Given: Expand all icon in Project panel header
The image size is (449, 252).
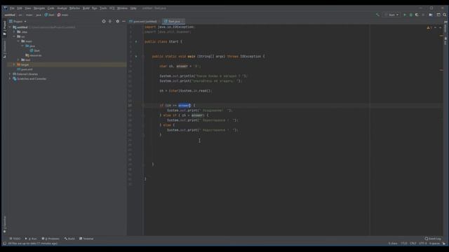Looking at the screenshot, I should pos(110,22).
